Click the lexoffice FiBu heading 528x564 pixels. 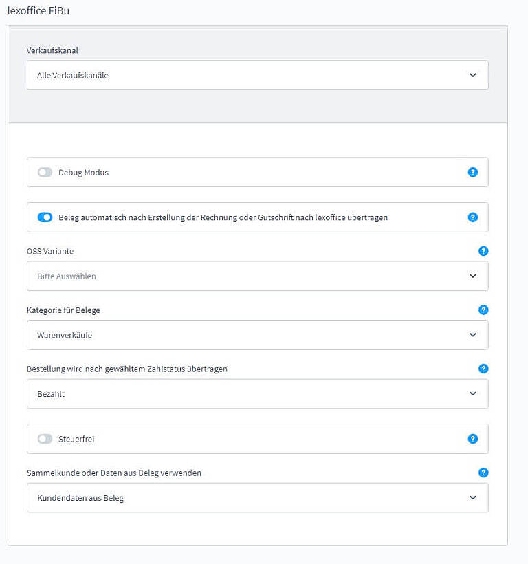(x=38, y=11)
